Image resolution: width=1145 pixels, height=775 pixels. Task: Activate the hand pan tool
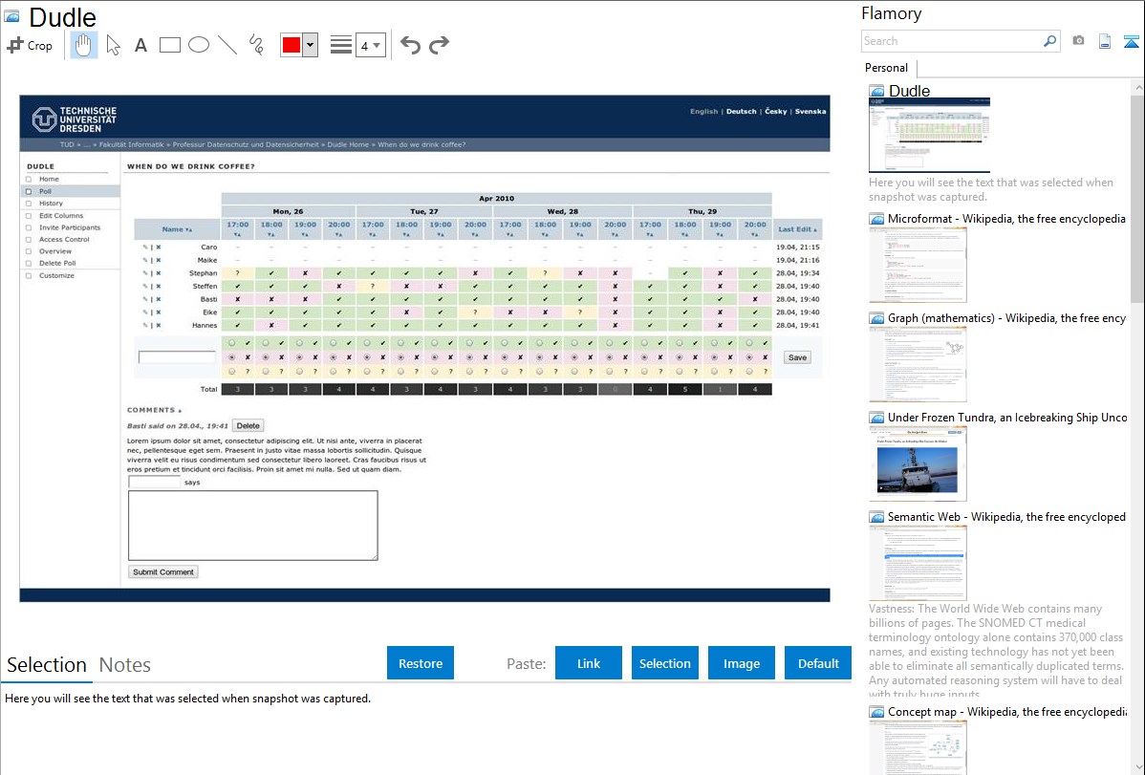click(x=84, y=45)
